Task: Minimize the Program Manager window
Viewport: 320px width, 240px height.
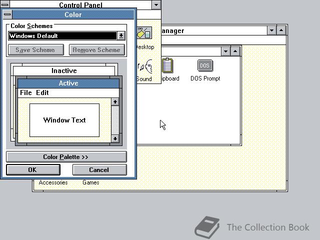Action: 272,30
